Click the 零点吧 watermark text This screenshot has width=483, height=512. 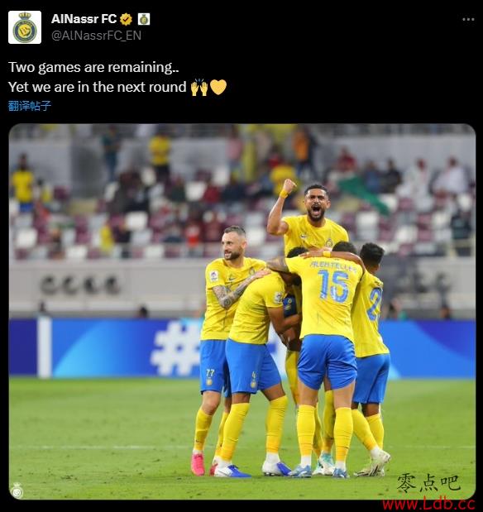pos(428,483)
